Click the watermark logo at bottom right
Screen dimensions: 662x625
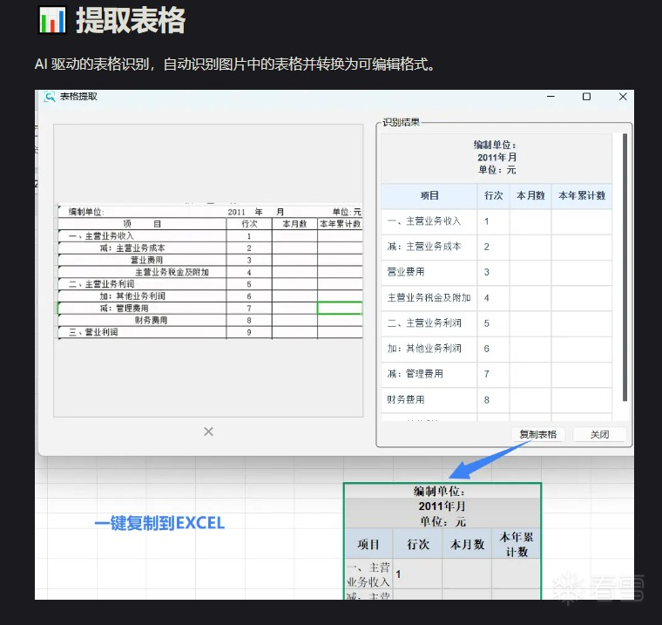[601, 587]
